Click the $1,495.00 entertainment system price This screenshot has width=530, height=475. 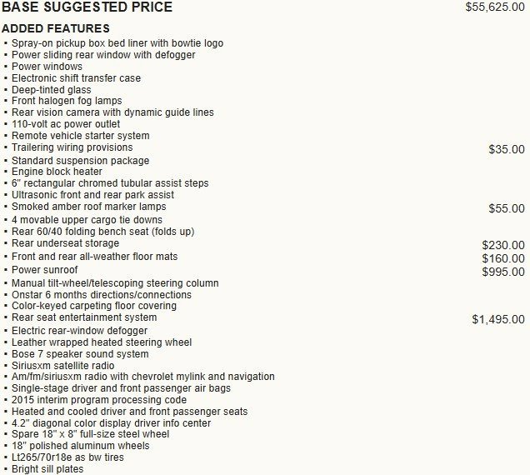click(498, 319)
